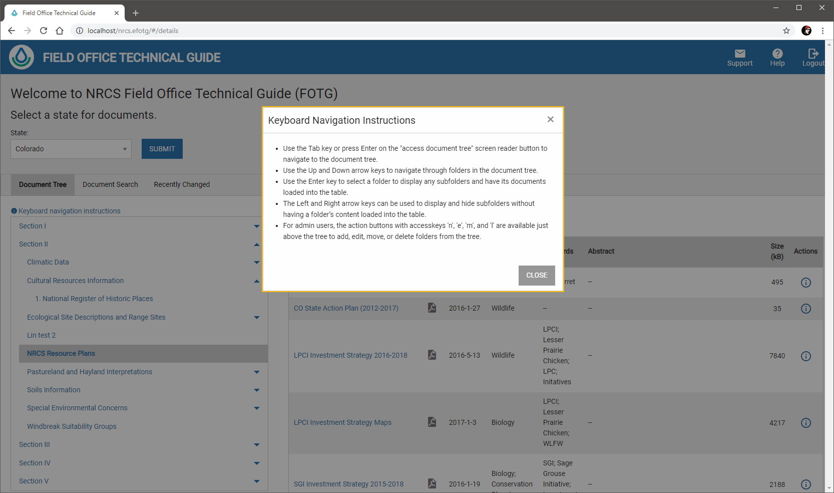The width and height of the screenshot is (834, 493).
Task: Switch to the Recently Changed tab
Action: point(182,185)
